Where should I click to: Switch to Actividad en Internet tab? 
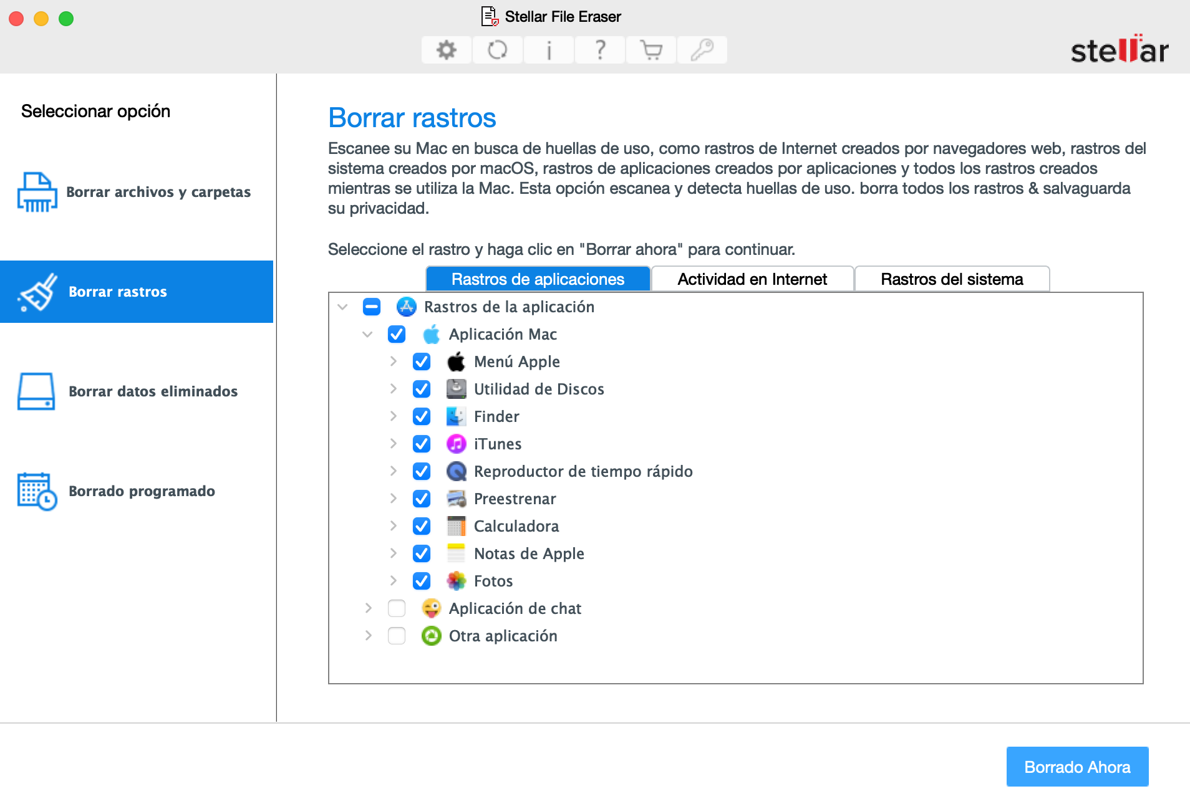coord(752,279)
